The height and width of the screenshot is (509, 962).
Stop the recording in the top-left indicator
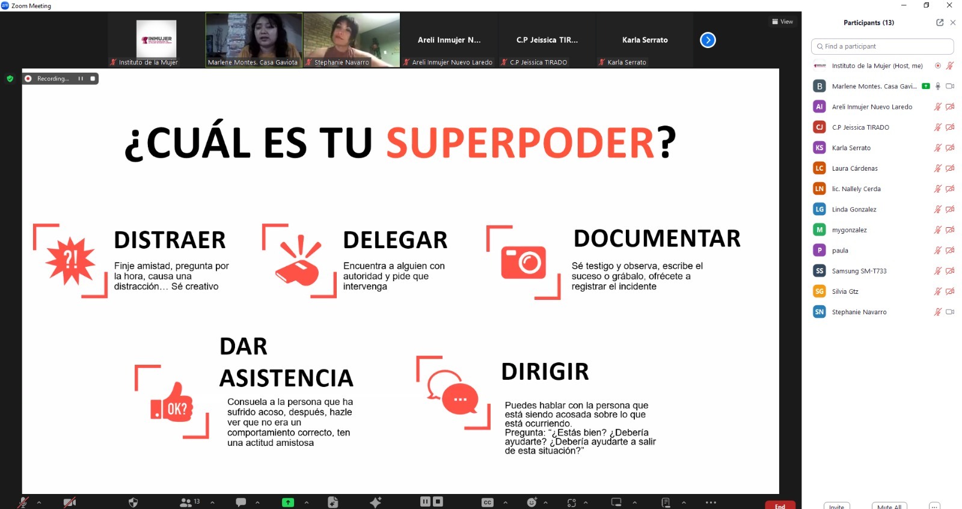point(93,79)
